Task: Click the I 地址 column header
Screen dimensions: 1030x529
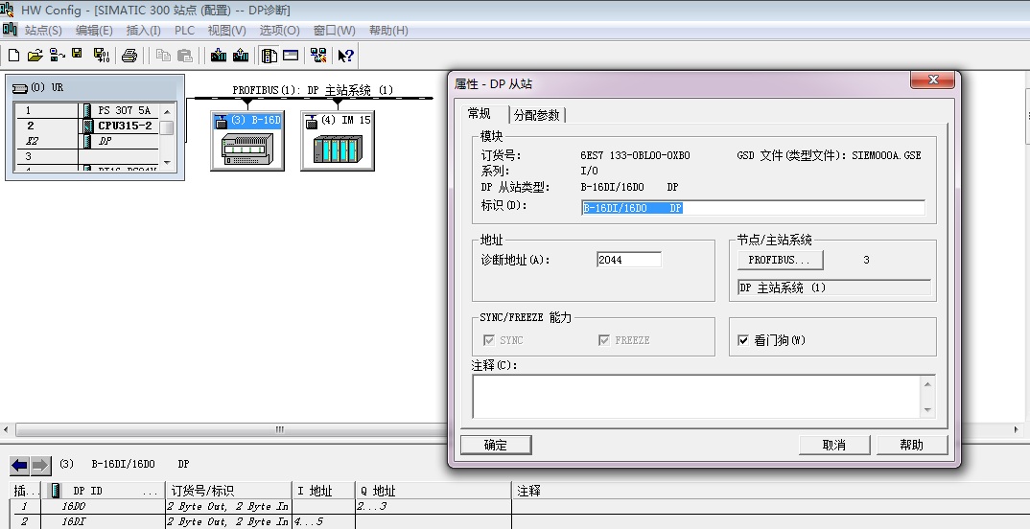Action: click(324, 491)
